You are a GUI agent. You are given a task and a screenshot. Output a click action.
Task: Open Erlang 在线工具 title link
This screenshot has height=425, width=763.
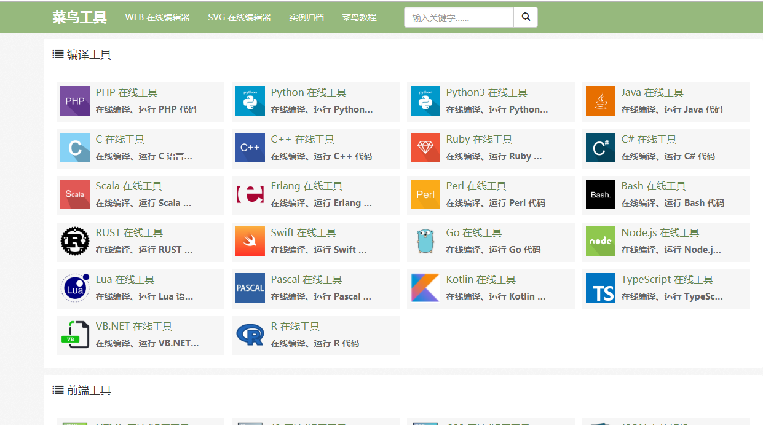[x=307, y=186]
